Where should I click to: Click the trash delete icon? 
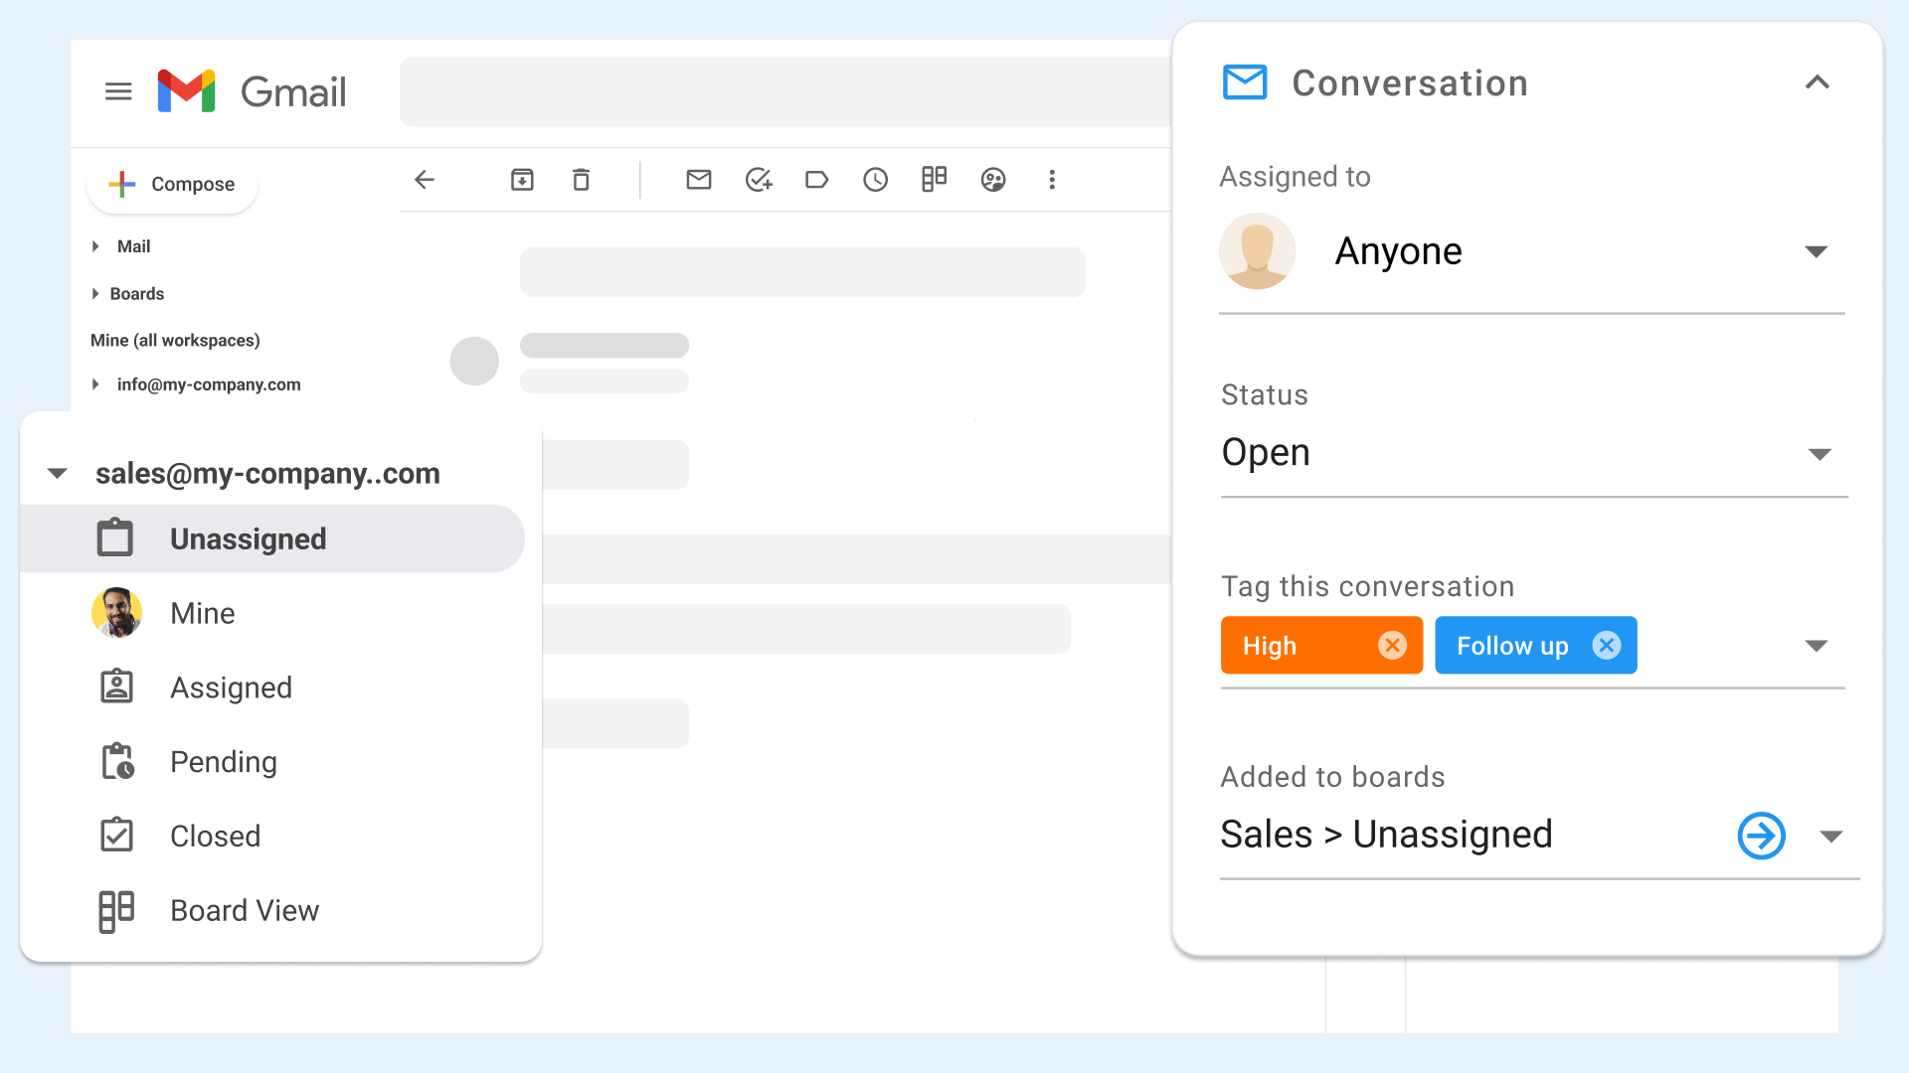coord(581,180)
